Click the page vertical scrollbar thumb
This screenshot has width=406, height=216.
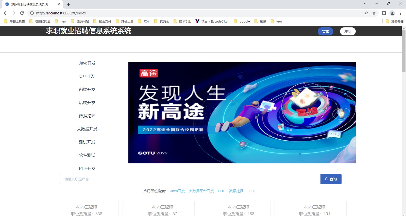404,51
